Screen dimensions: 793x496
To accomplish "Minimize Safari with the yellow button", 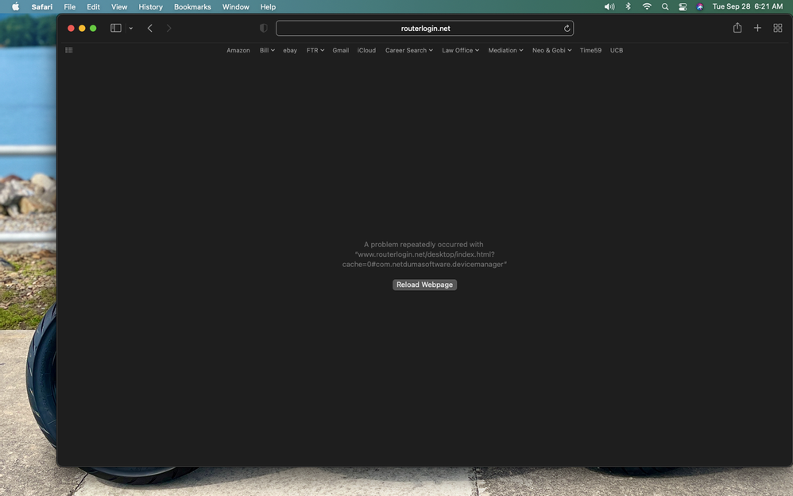I will point(82,29).
